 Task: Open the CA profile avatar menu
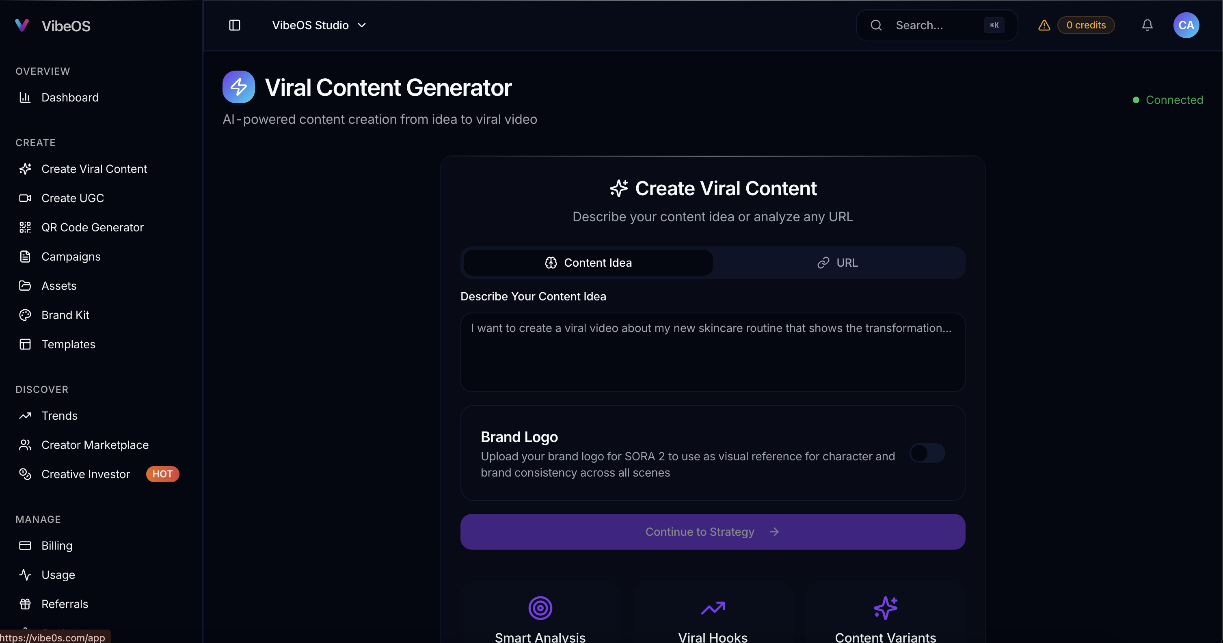[x=1186, y=25]
